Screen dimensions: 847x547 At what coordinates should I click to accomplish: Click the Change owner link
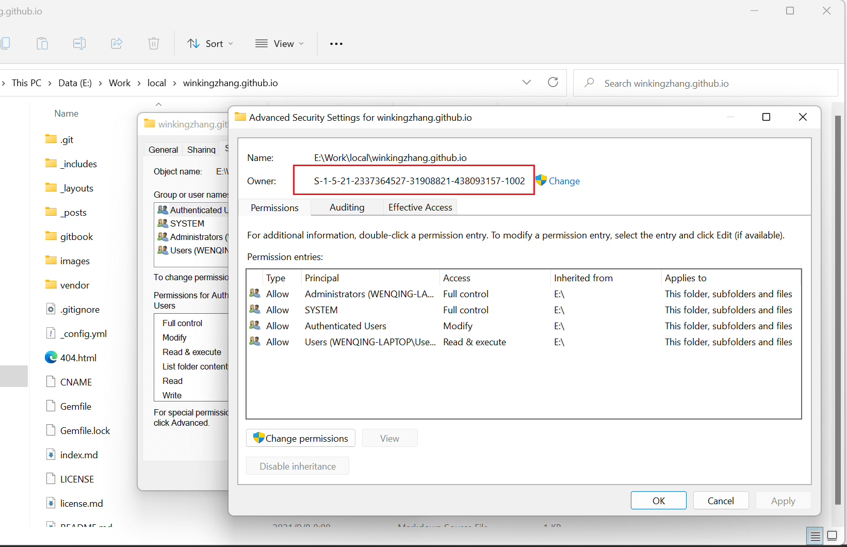pyautogui.click(x=564, y=181)
